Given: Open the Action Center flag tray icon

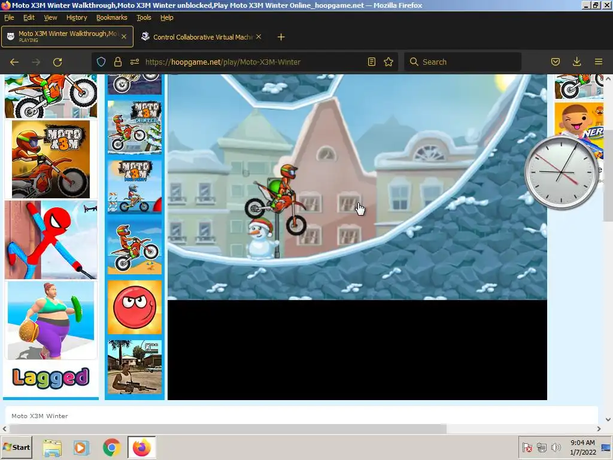Looking at the screenshot, I should (x=527, y=447).
